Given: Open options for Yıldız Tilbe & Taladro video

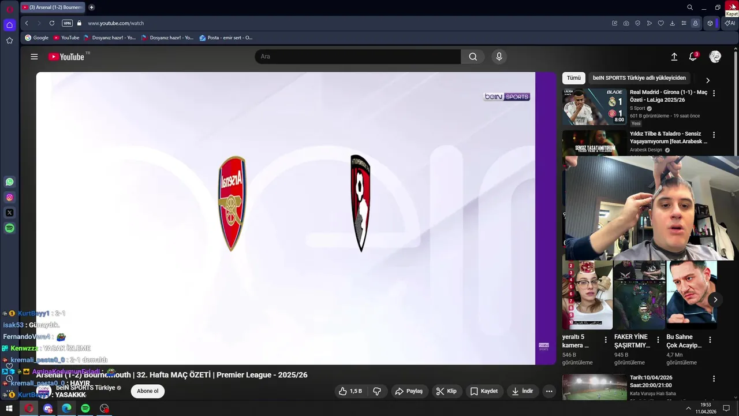Looking at the screenshot, I should (714, 135).
